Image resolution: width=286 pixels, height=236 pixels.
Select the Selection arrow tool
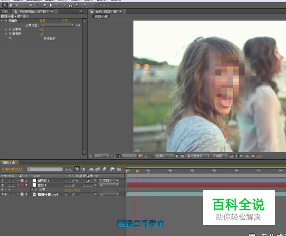pyautogui.click(x=5, y=5)
